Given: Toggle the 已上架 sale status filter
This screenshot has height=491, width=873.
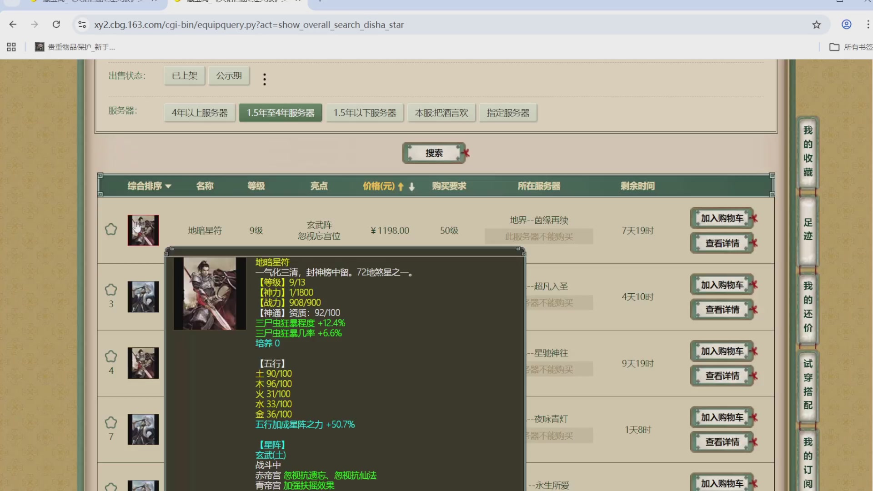Looking at the screenshot, I should [x=184, y=75].
